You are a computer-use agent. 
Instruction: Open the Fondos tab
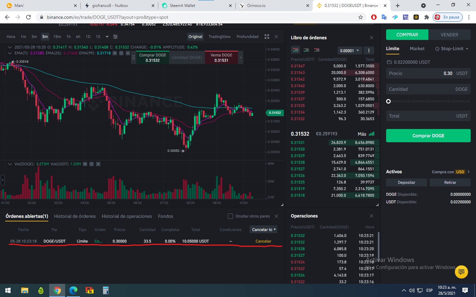pos(166,216)
